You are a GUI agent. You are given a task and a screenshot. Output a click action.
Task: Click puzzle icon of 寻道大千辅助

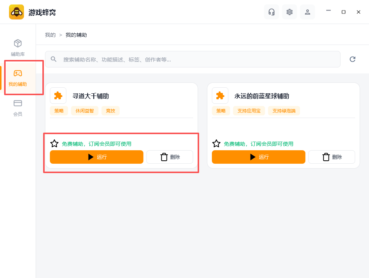58,96
